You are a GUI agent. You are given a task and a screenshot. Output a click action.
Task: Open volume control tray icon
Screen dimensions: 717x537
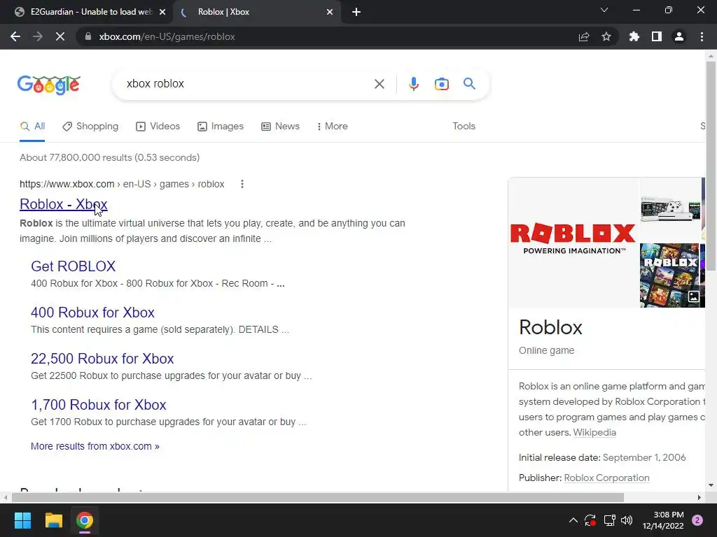(x=627, y=520)
